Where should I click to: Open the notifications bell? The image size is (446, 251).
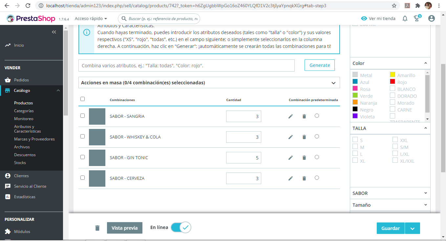[x=405, y=19]
